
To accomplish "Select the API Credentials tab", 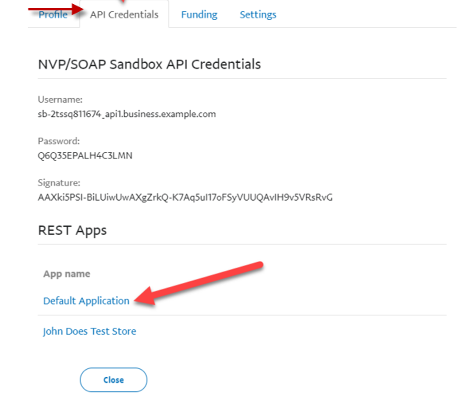I will 124,14.
